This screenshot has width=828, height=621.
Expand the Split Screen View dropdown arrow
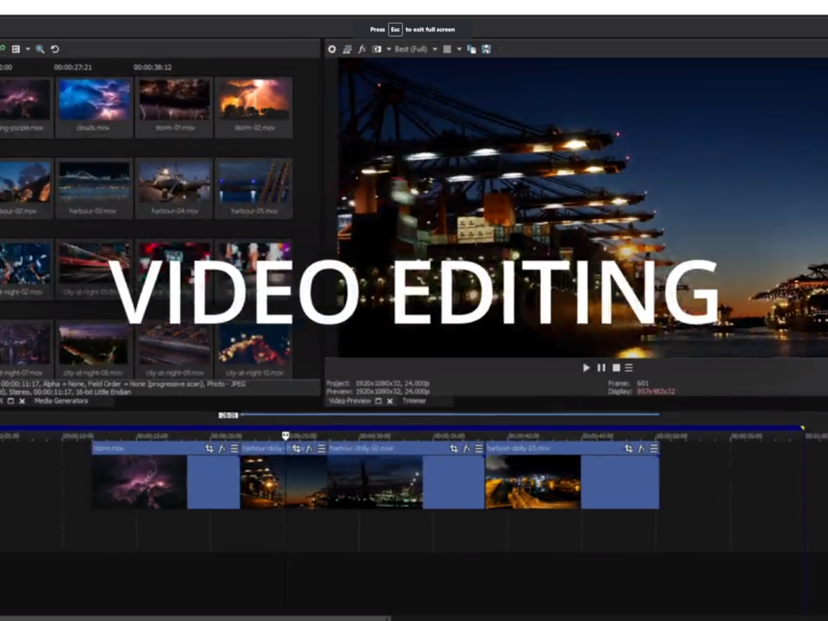pos(388,49)
